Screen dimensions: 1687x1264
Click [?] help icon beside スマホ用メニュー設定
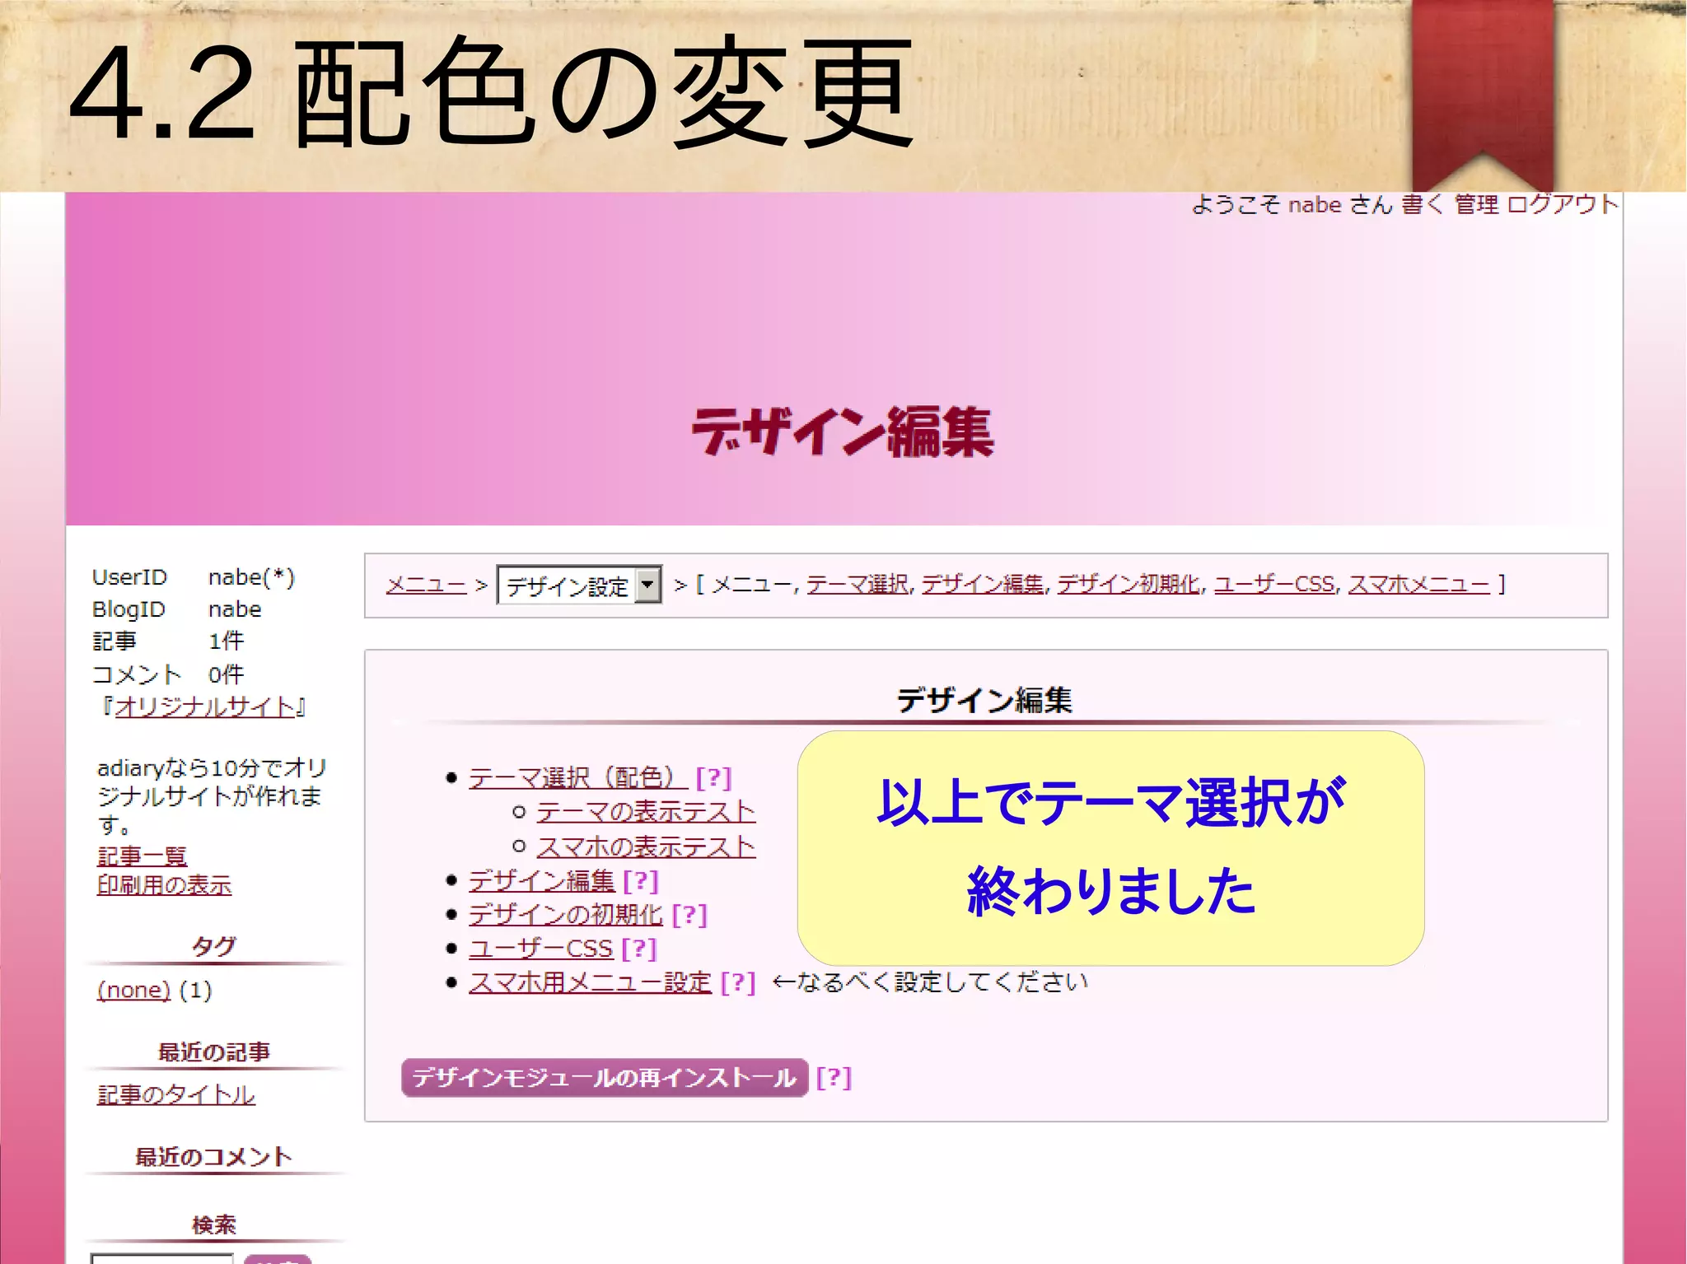click(737, 982)
